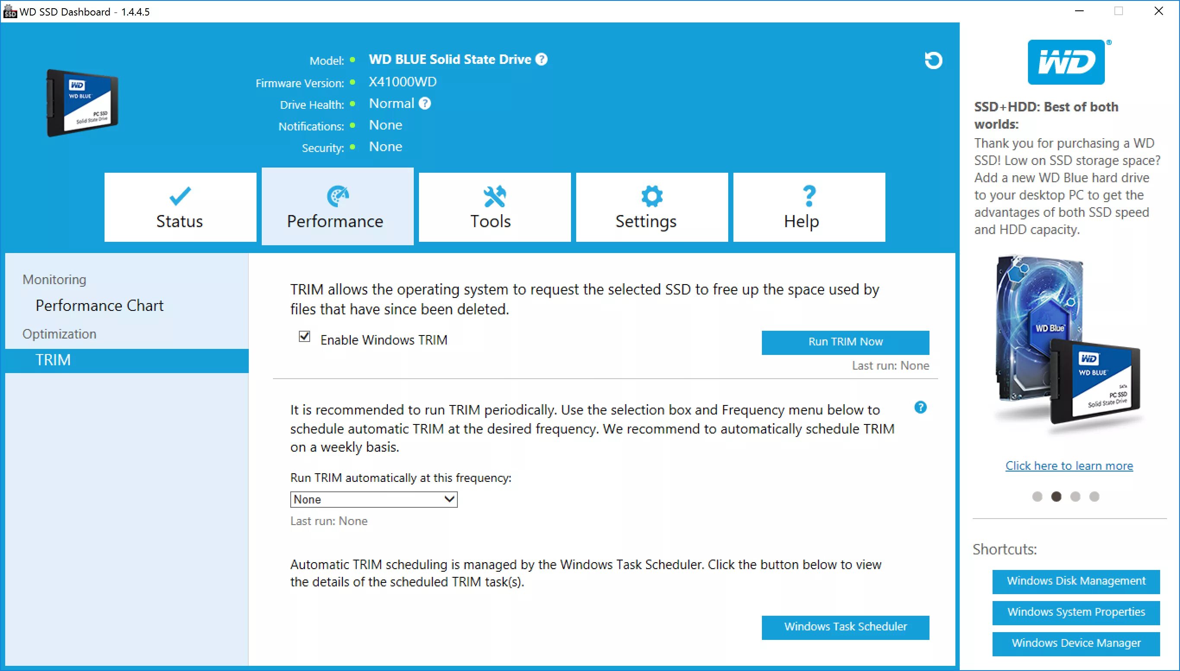Switch to the Status tab
The image size is (1180, 671).
point(180,207)
